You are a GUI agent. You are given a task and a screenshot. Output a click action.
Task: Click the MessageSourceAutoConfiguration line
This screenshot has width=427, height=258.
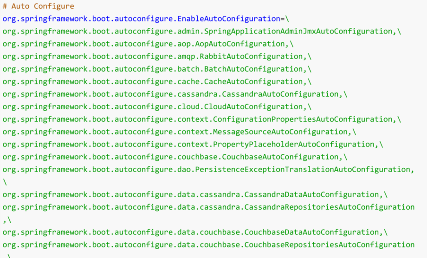click(x=180, y=132)
